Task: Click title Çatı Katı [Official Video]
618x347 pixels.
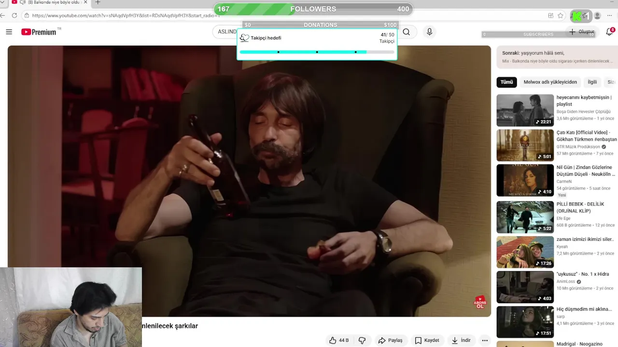Action: coord(587,136)
